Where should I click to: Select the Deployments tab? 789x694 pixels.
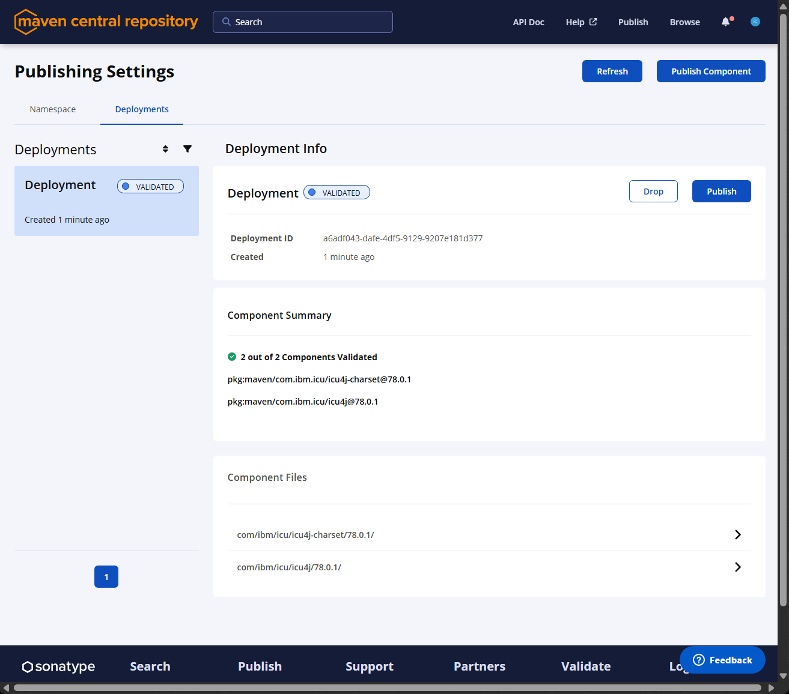[142, 109]
